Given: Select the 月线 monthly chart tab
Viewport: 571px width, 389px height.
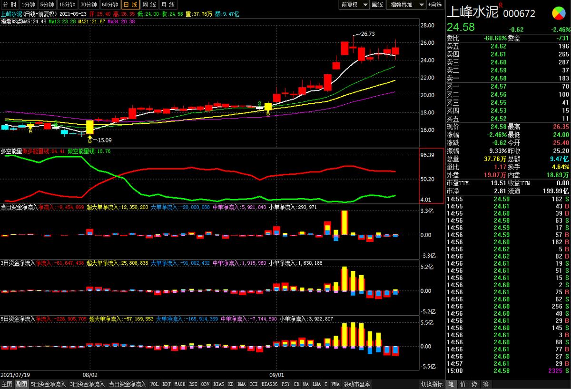Looking at the screenshot, I should point(167,4).
